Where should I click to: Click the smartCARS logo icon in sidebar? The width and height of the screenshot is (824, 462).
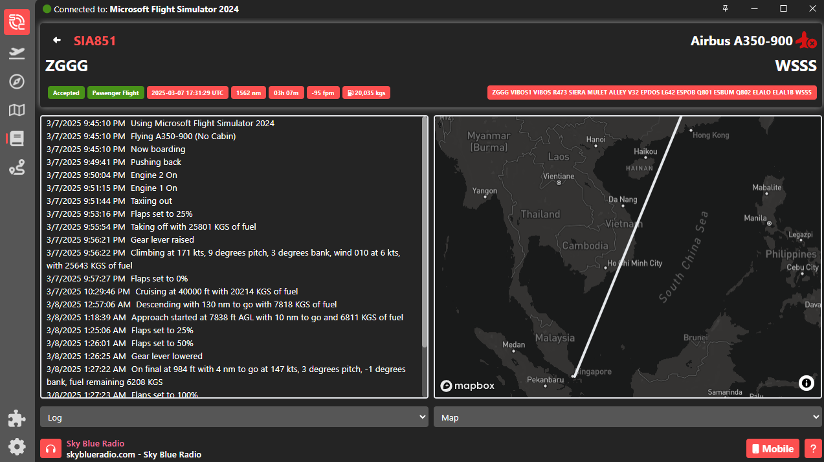(17, 22)
